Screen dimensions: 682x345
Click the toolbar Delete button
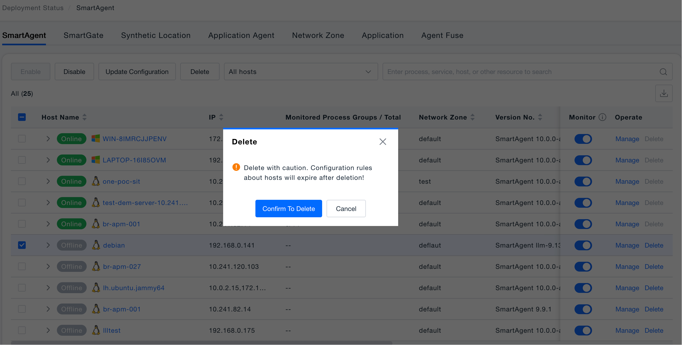click(200, 72)
